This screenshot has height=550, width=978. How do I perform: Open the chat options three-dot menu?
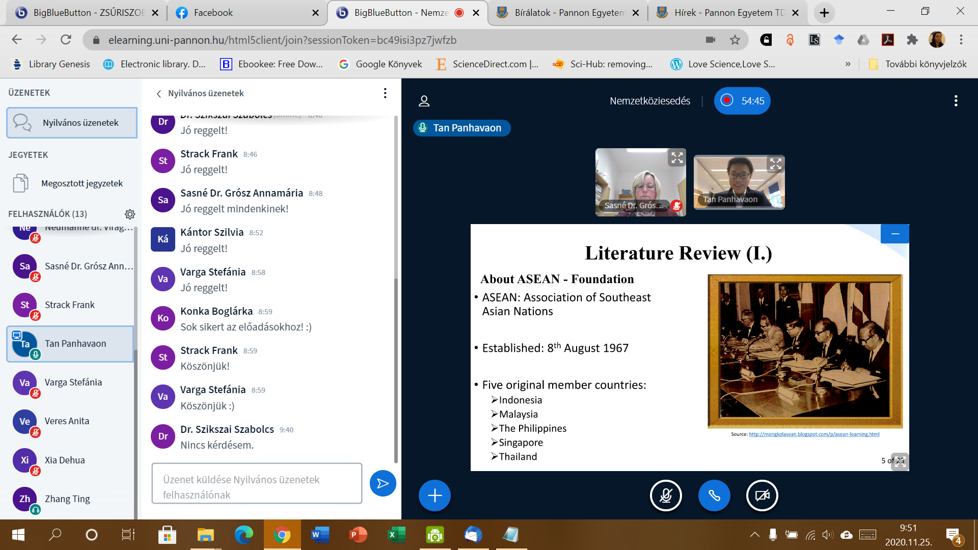click(385, 93)
